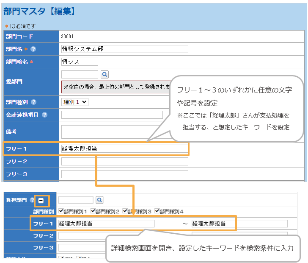Click the 会計連携項目 text field
308x263 pixels.
(x=112, y=115)
